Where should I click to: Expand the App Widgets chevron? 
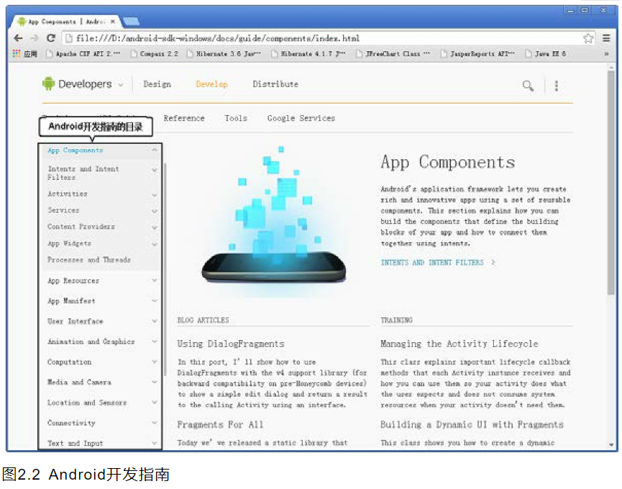pyautogui.click(x=155, y=244)
